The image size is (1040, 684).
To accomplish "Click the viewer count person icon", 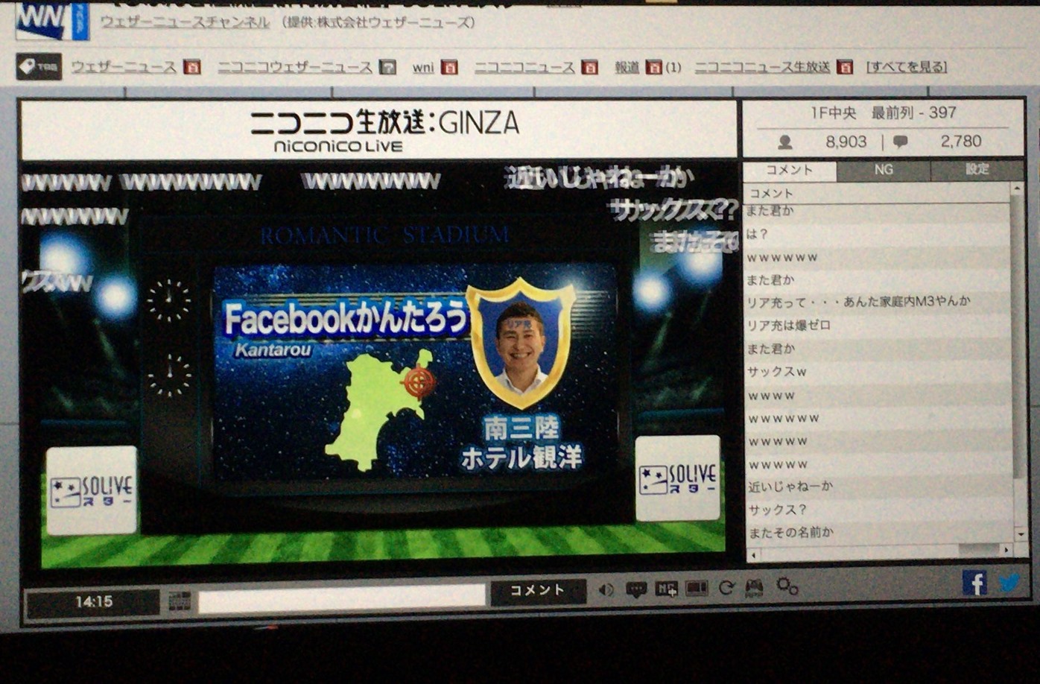I will [784, 142].
